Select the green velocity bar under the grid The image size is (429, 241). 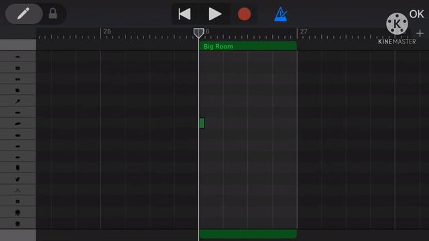tap(248, 234)
